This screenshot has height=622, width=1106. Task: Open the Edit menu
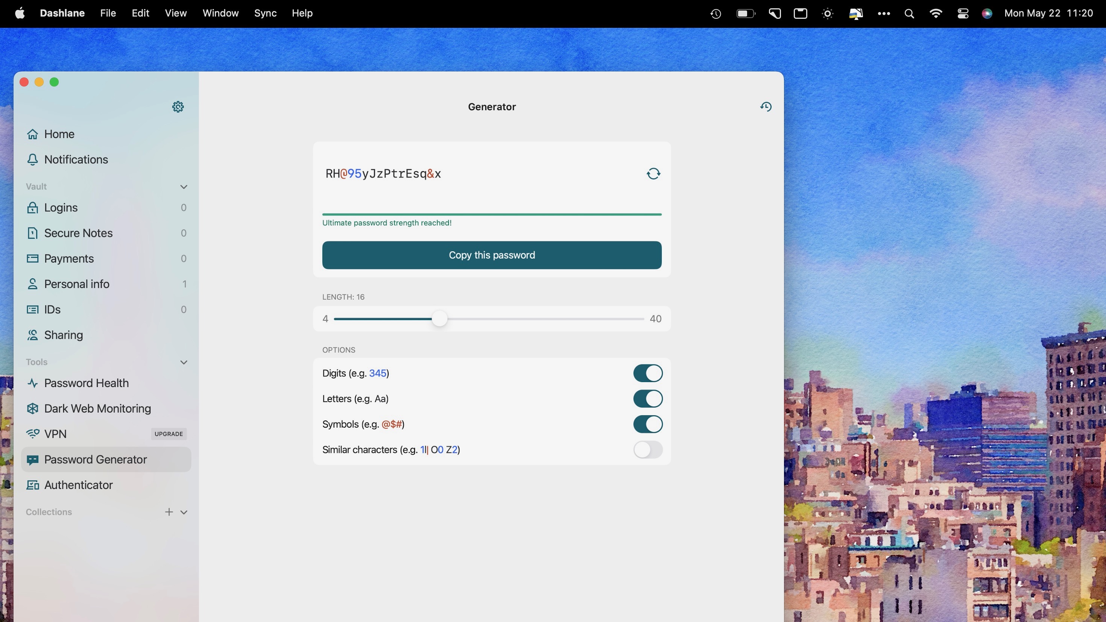[140, 13]
